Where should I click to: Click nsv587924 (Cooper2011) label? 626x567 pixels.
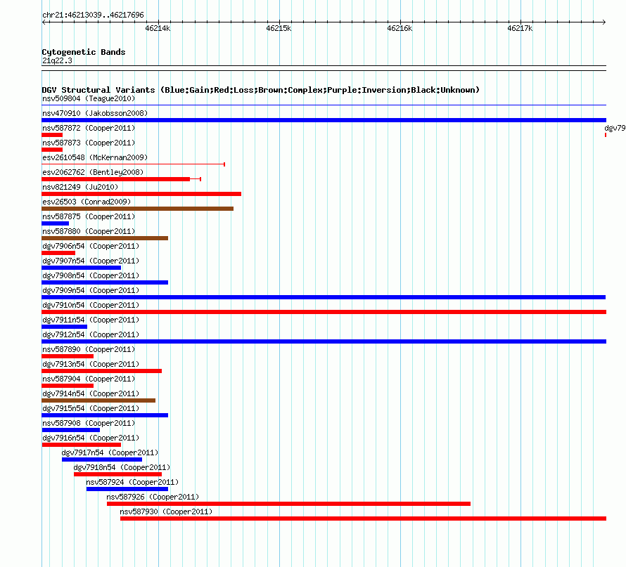(x=132, y=482)
